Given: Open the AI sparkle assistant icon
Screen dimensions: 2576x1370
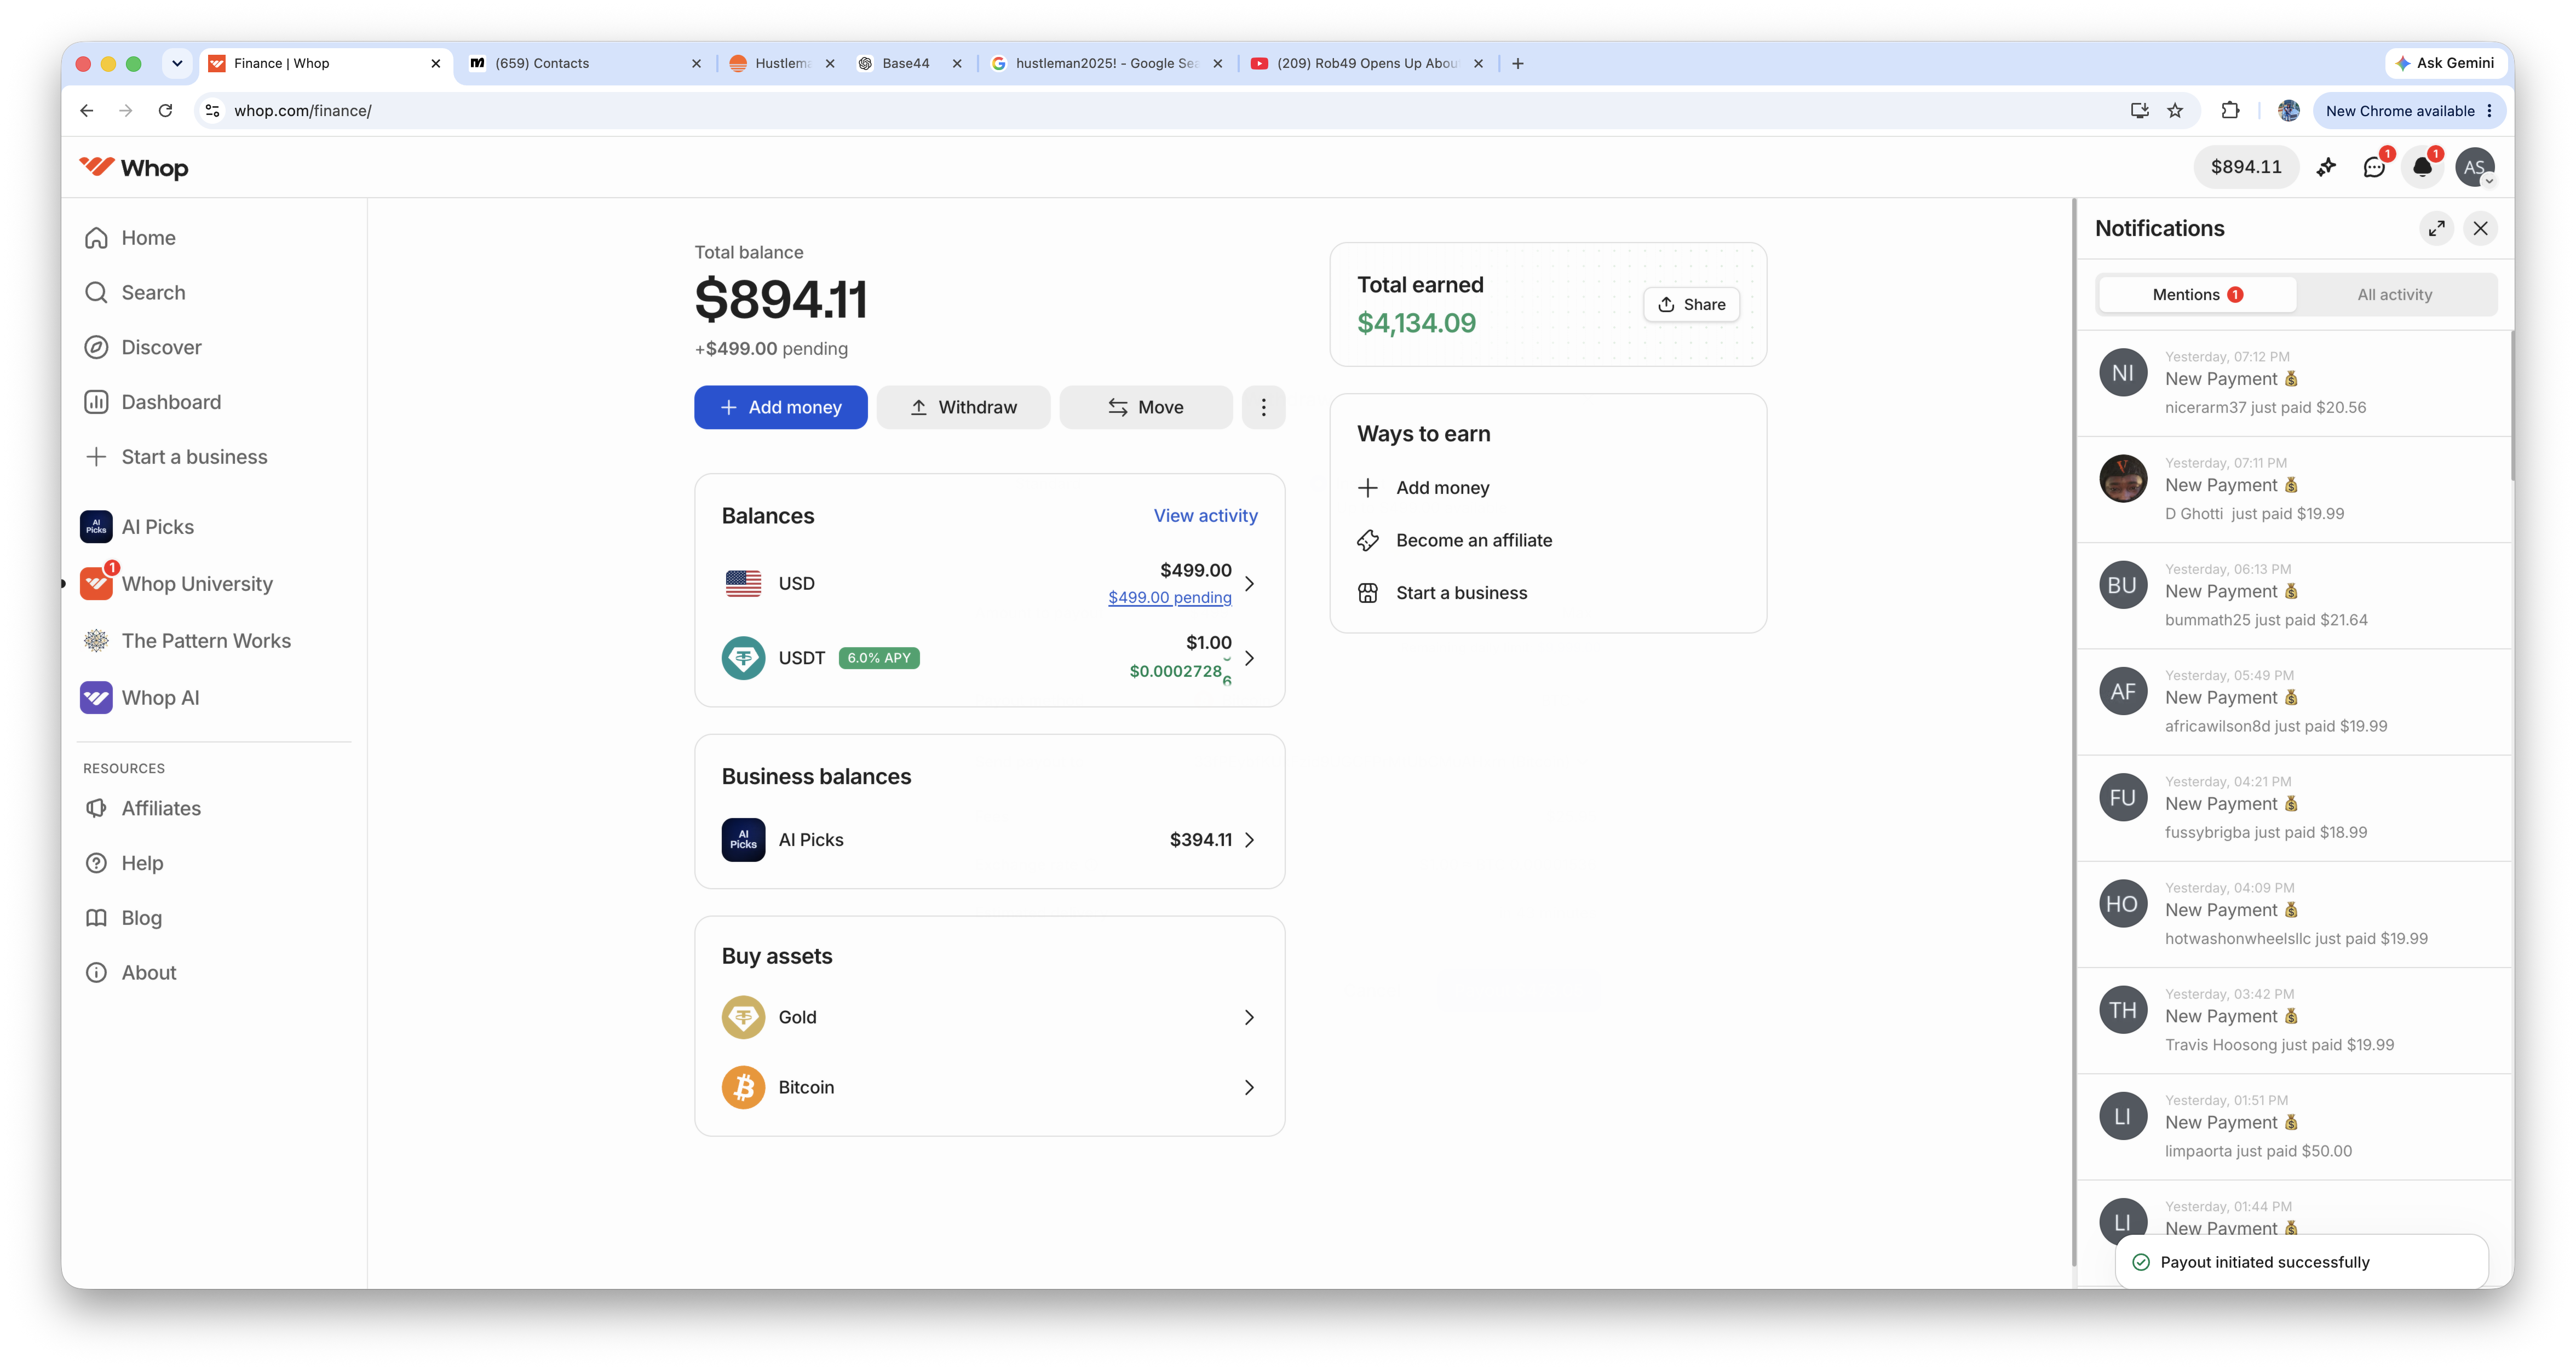Looking at the screenshot, I should [2326, 167].
